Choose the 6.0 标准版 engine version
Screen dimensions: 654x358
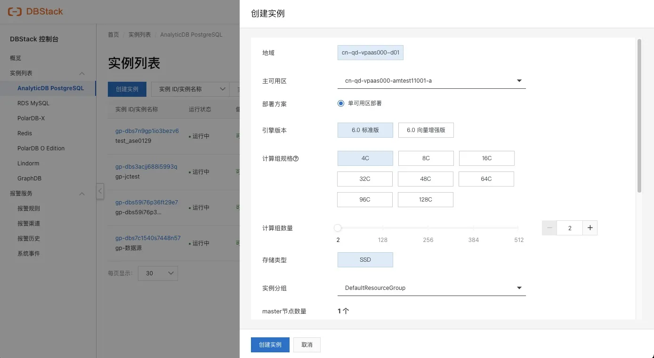tap(365, 130)
